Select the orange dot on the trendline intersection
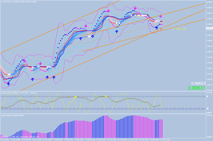 161,29
